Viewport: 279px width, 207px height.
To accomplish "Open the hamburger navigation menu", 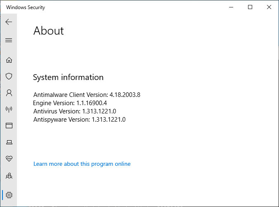I will [9, 40].
